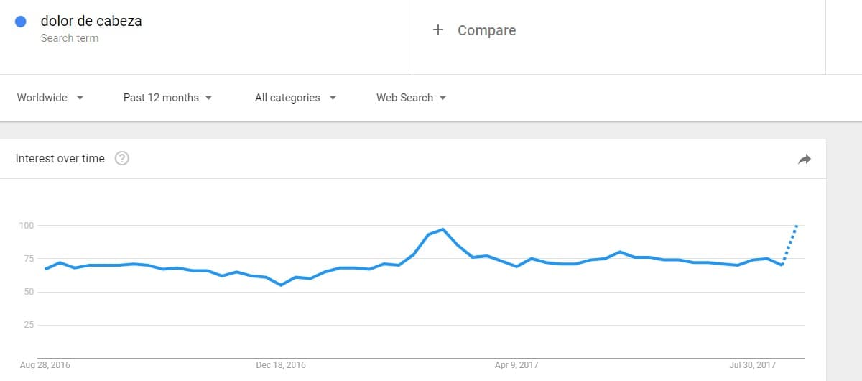Viewport: 862px width, 381px height.
Task: Click the Compare text to add a term
Action: tap(486, 30)
